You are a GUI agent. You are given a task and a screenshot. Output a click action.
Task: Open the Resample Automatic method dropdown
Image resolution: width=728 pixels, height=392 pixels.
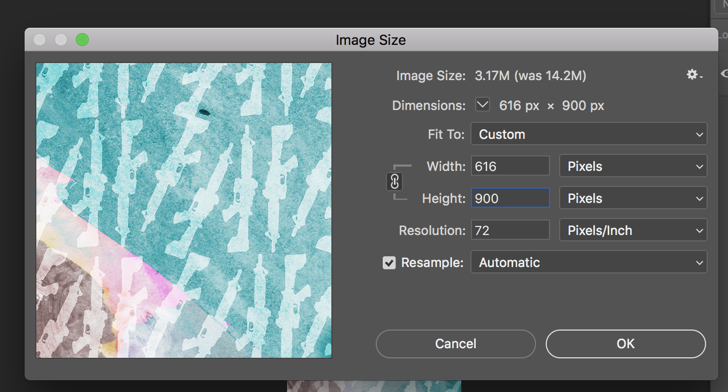tap(588, 262)
